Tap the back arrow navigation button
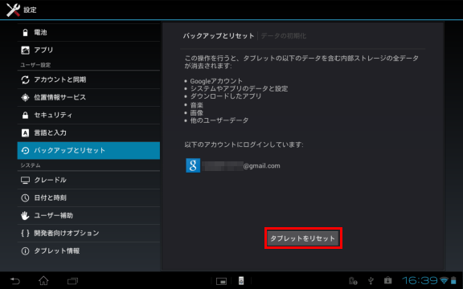Screen dimensions: 463x289 [x=14, y=280]
